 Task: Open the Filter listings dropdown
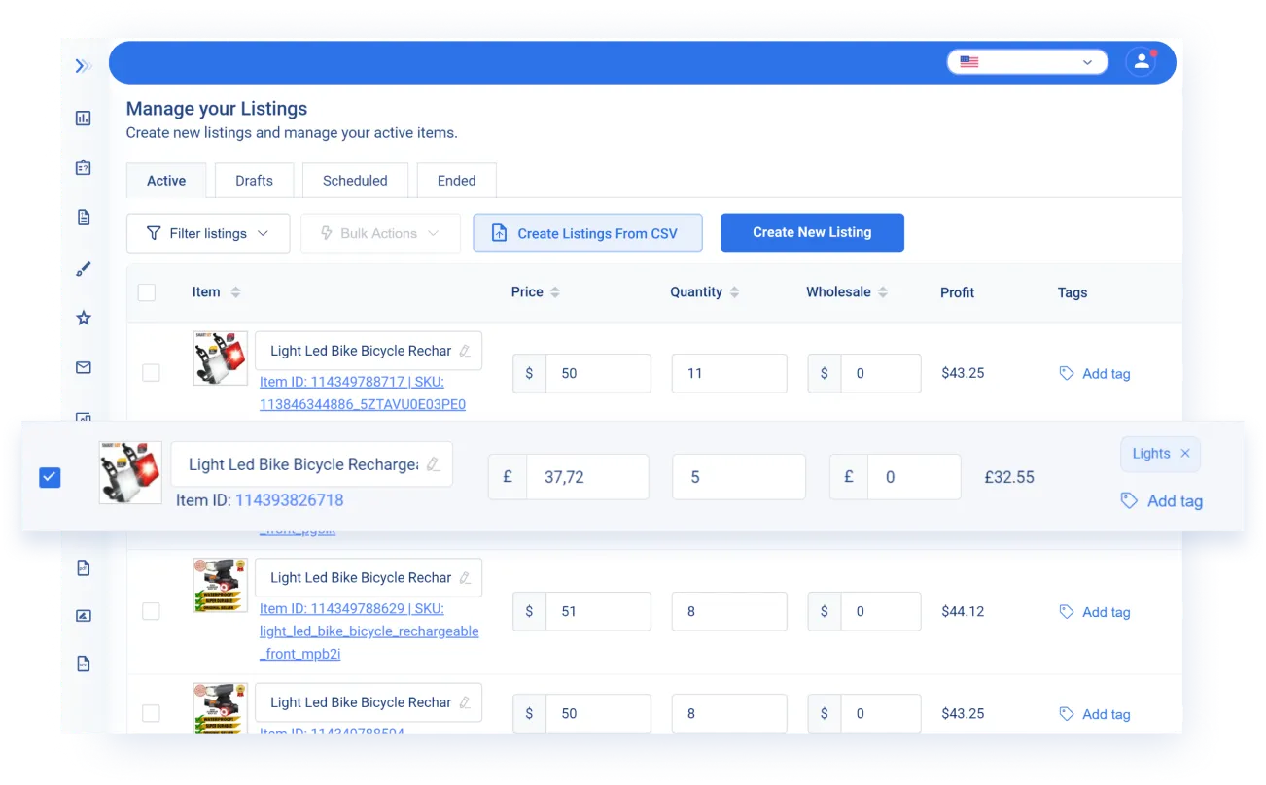coord(208,233)
